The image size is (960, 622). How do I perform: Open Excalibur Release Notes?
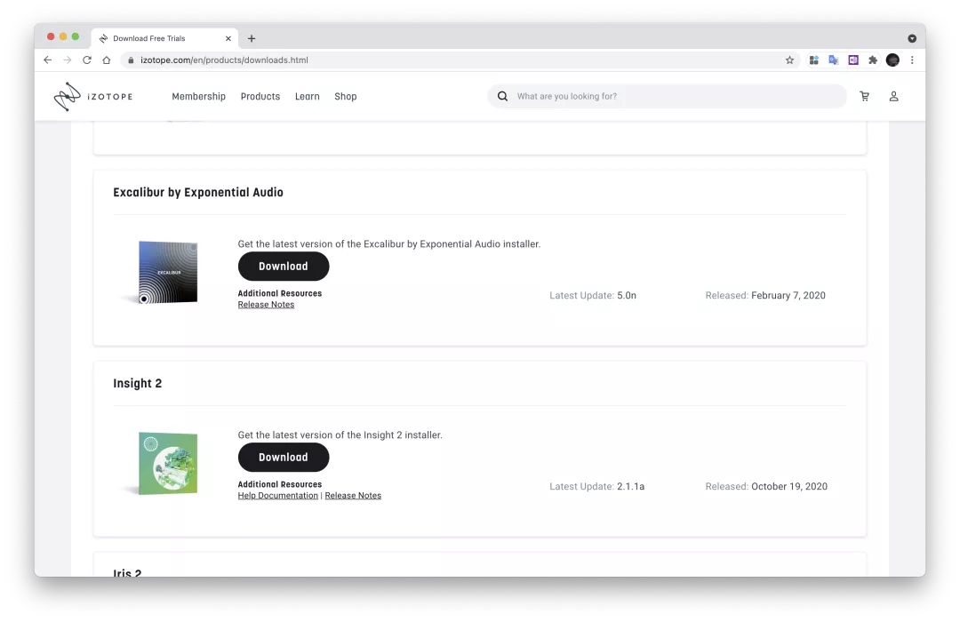(266, 305)
